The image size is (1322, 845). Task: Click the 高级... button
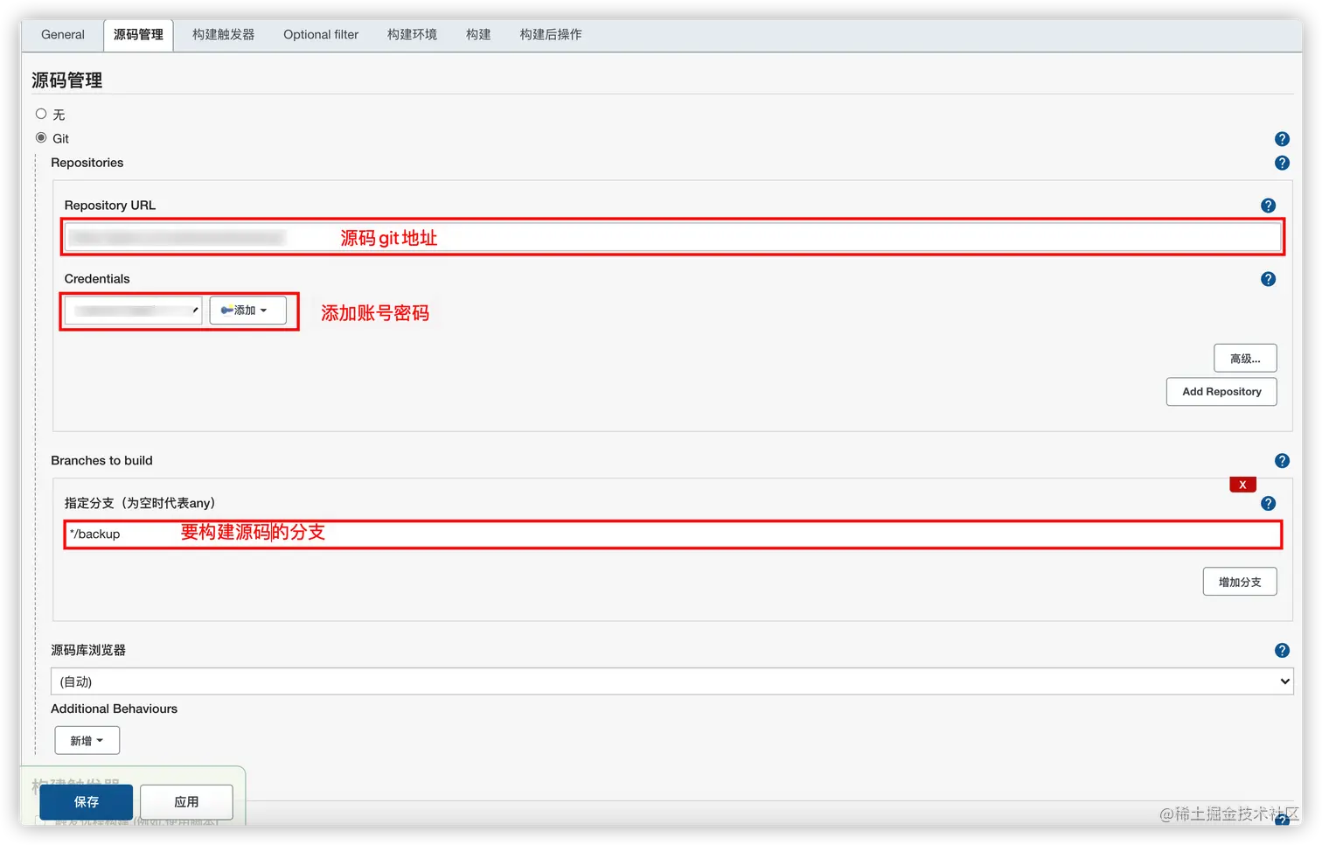click(x=1245, y=359)
